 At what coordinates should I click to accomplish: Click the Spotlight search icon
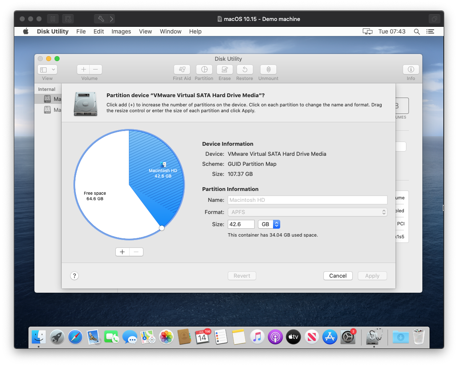[417, 31]
